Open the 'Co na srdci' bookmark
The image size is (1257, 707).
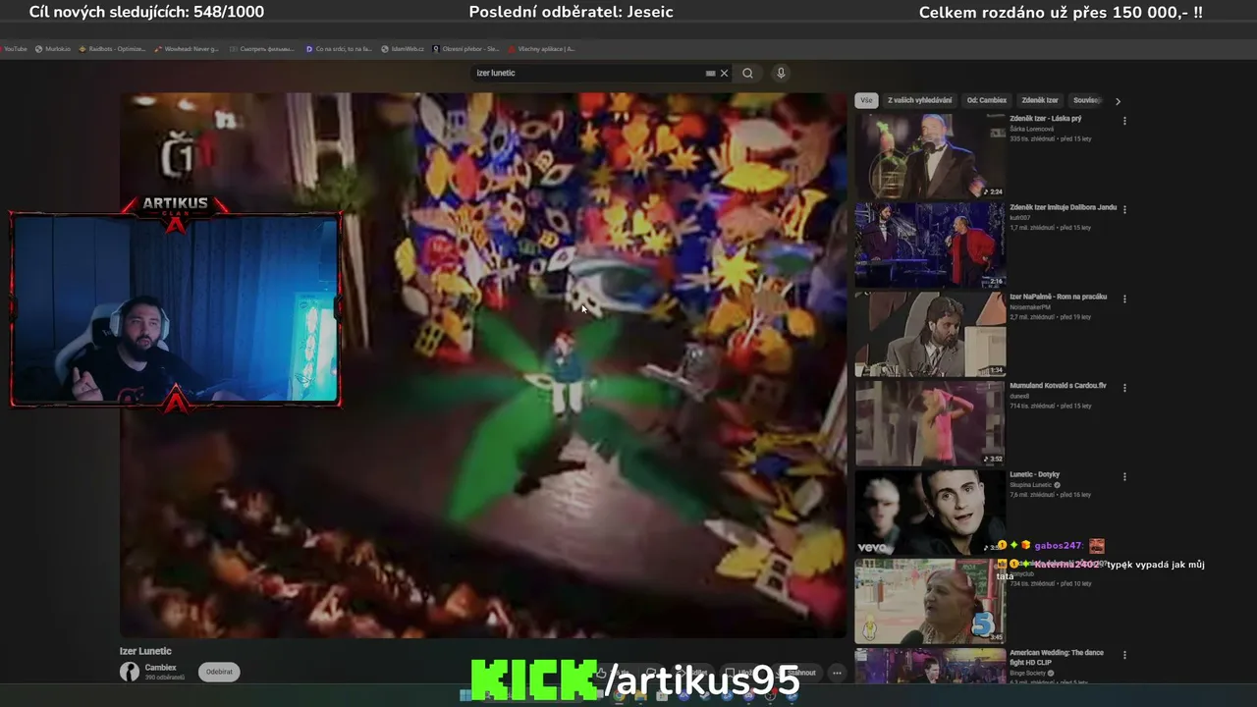339,48
